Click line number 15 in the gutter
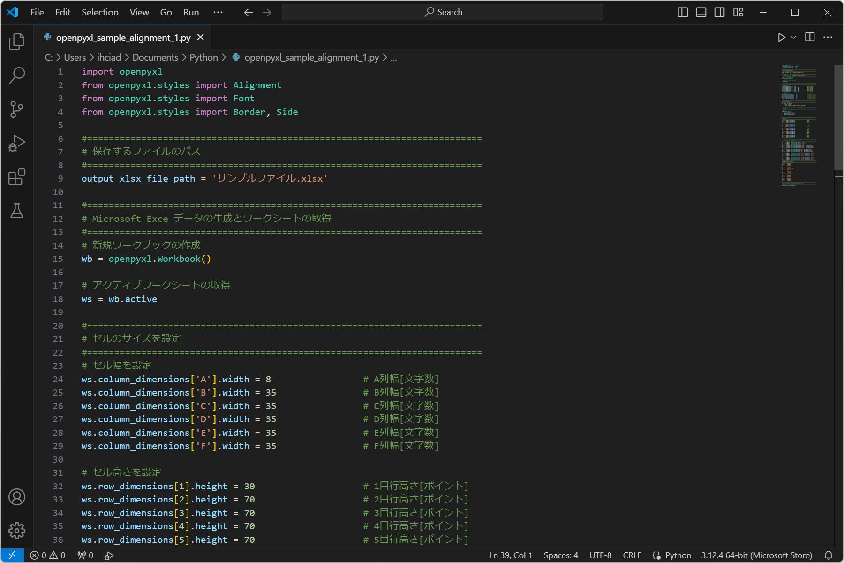This screenshot has height=563, width=844. pos(58,259)
